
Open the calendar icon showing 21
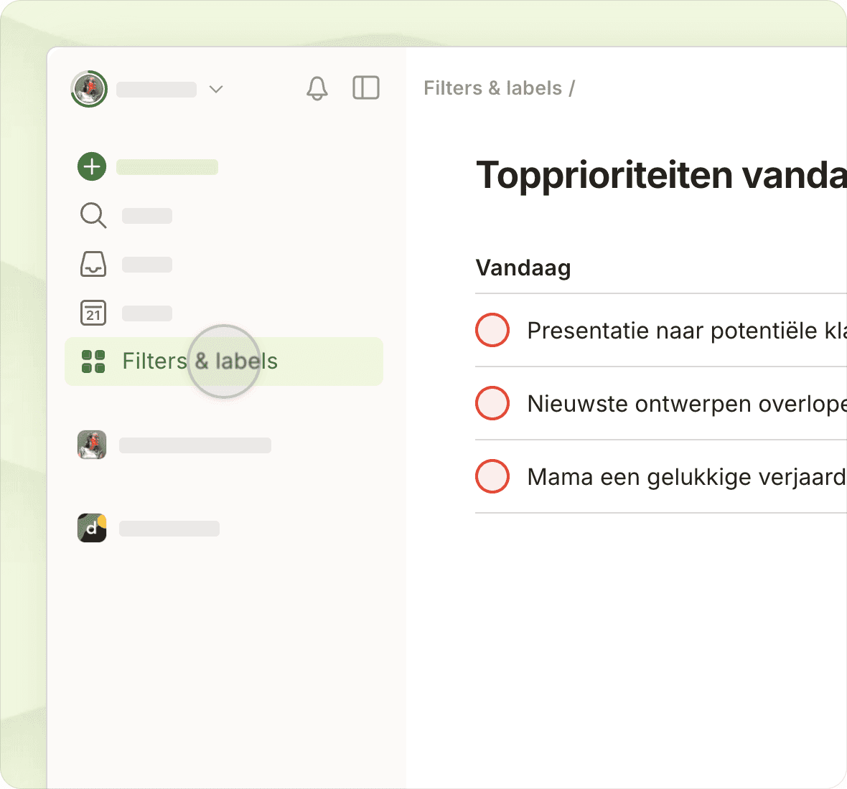(93, 313)
